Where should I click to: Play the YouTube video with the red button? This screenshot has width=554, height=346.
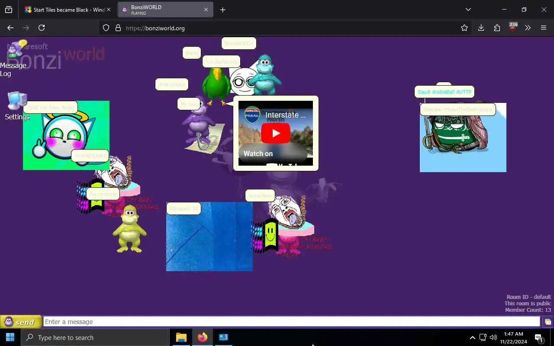click(276, 133)
